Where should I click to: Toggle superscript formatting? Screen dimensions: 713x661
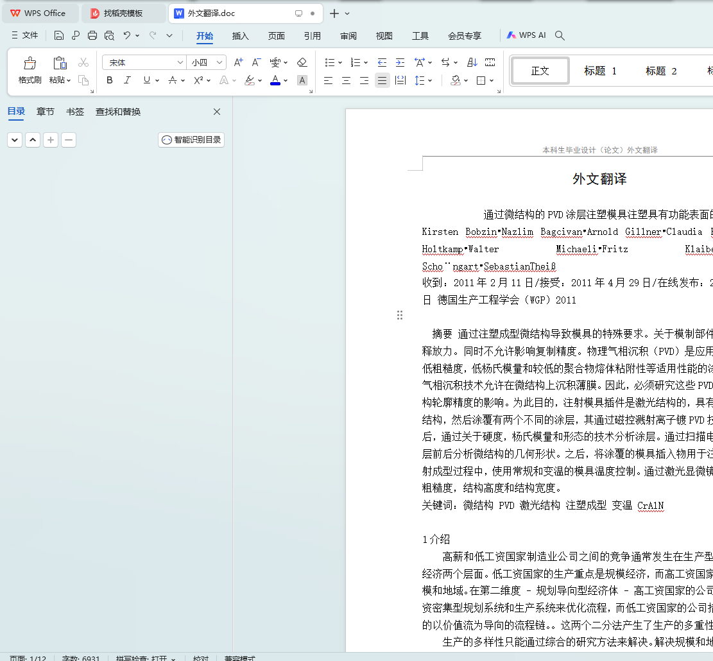[x=198, y=80]
